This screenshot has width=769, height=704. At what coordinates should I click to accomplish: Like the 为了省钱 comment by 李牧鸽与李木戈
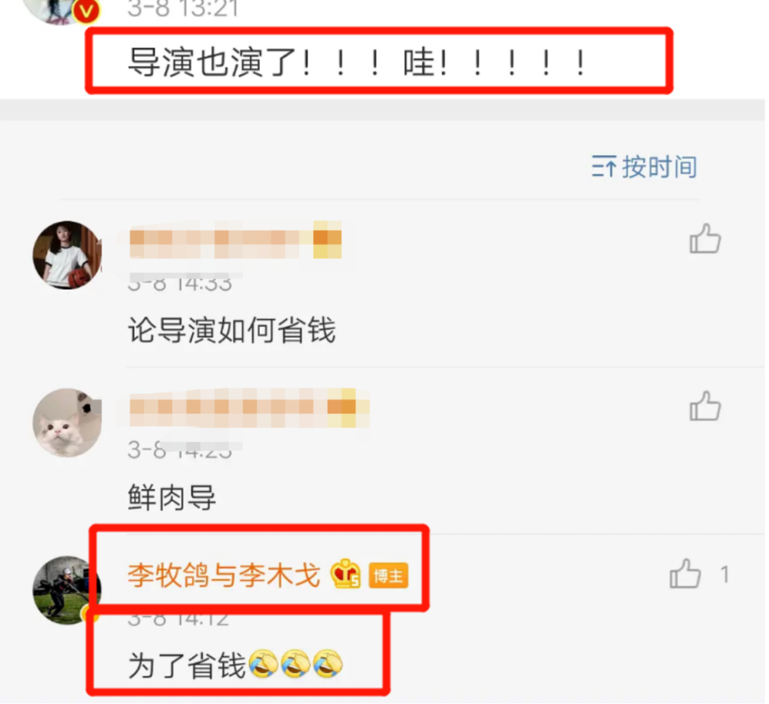(x=685, y=573)
